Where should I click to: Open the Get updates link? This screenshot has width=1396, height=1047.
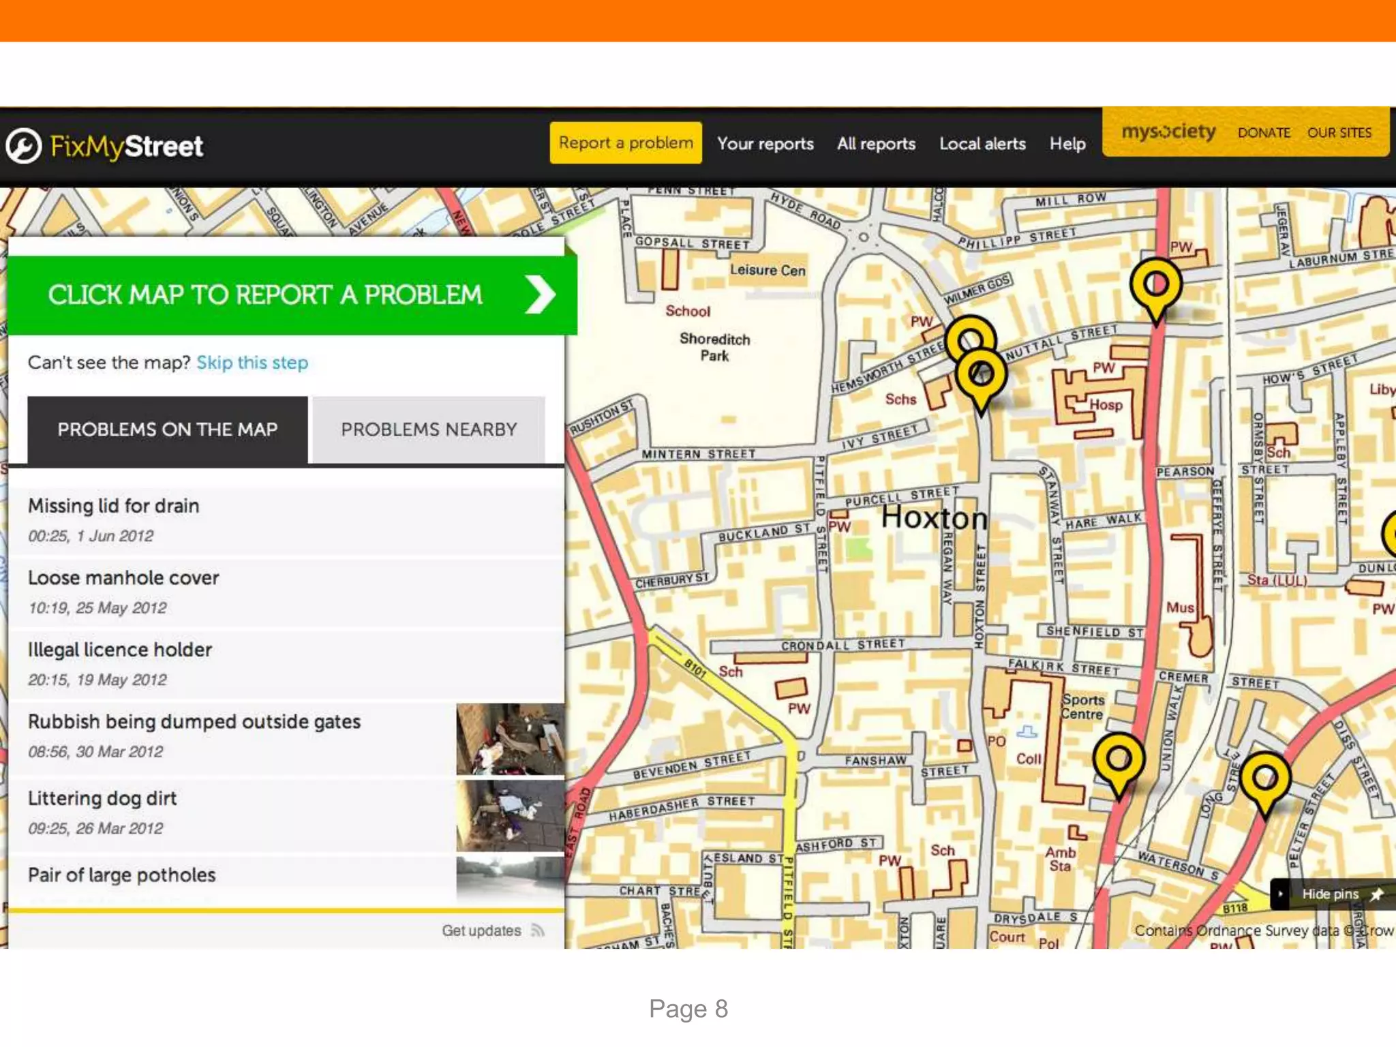coord(481,930)
